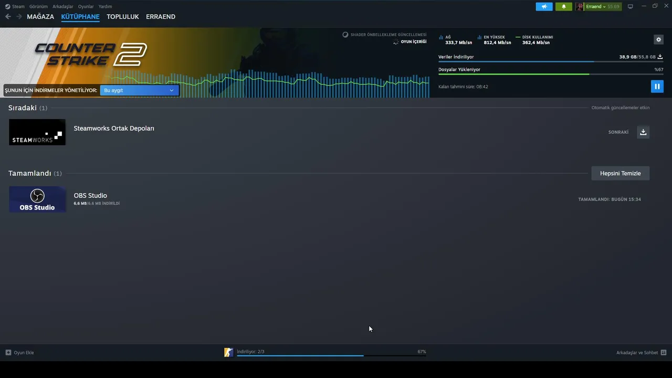This screenshot has width=672, height=378.
Task: Click Otomatik güncellemeler etkin text
Action: click(x=621, y=108)
